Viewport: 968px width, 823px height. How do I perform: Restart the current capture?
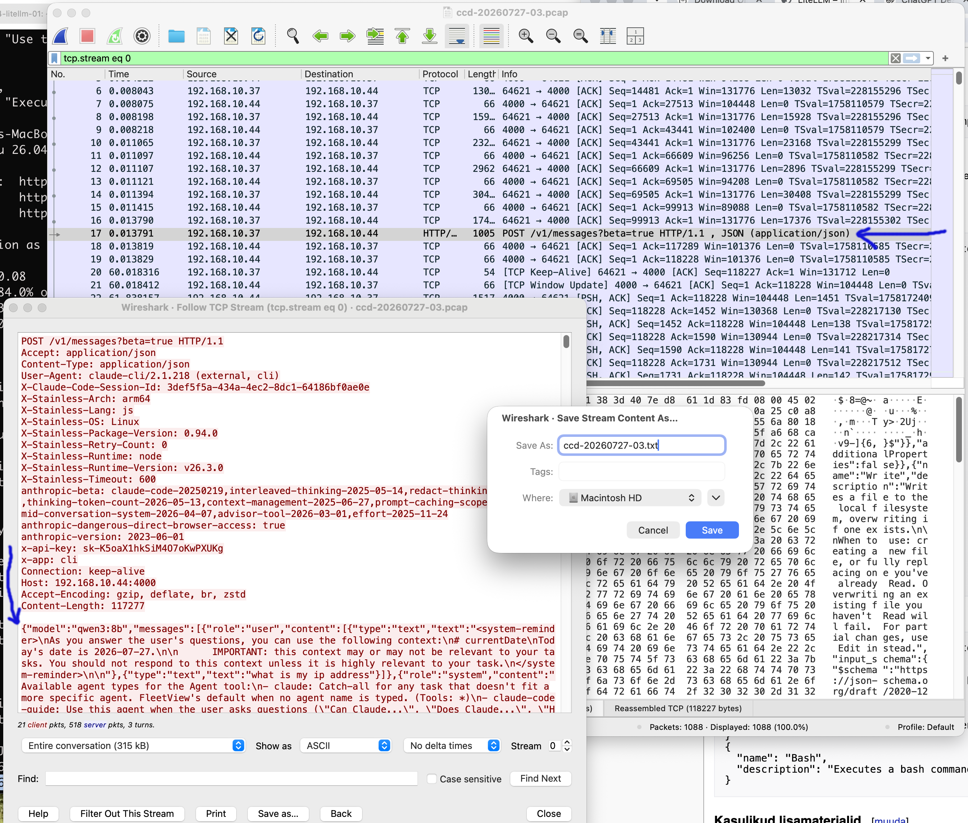(x=115, y=36)
